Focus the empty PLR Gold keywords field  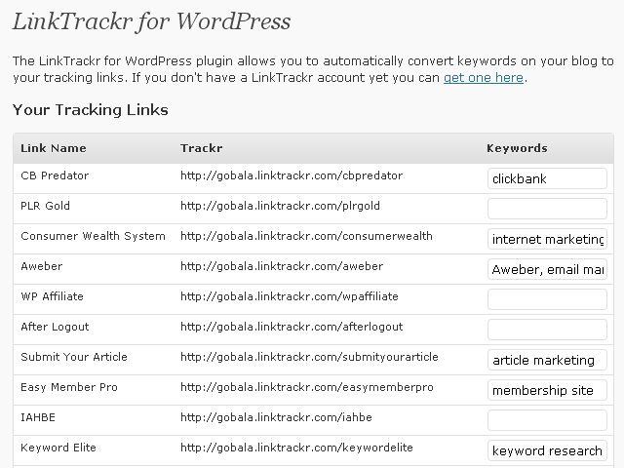(547, 209)
